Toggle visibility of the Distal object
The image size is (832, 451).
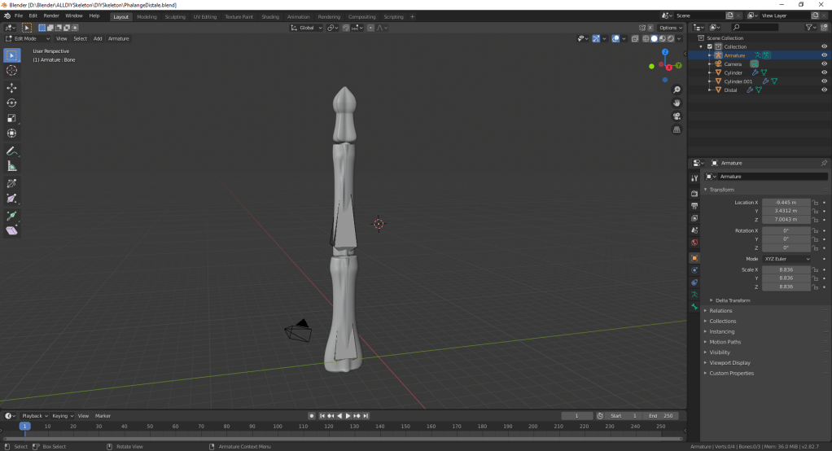tap(824, 90)
